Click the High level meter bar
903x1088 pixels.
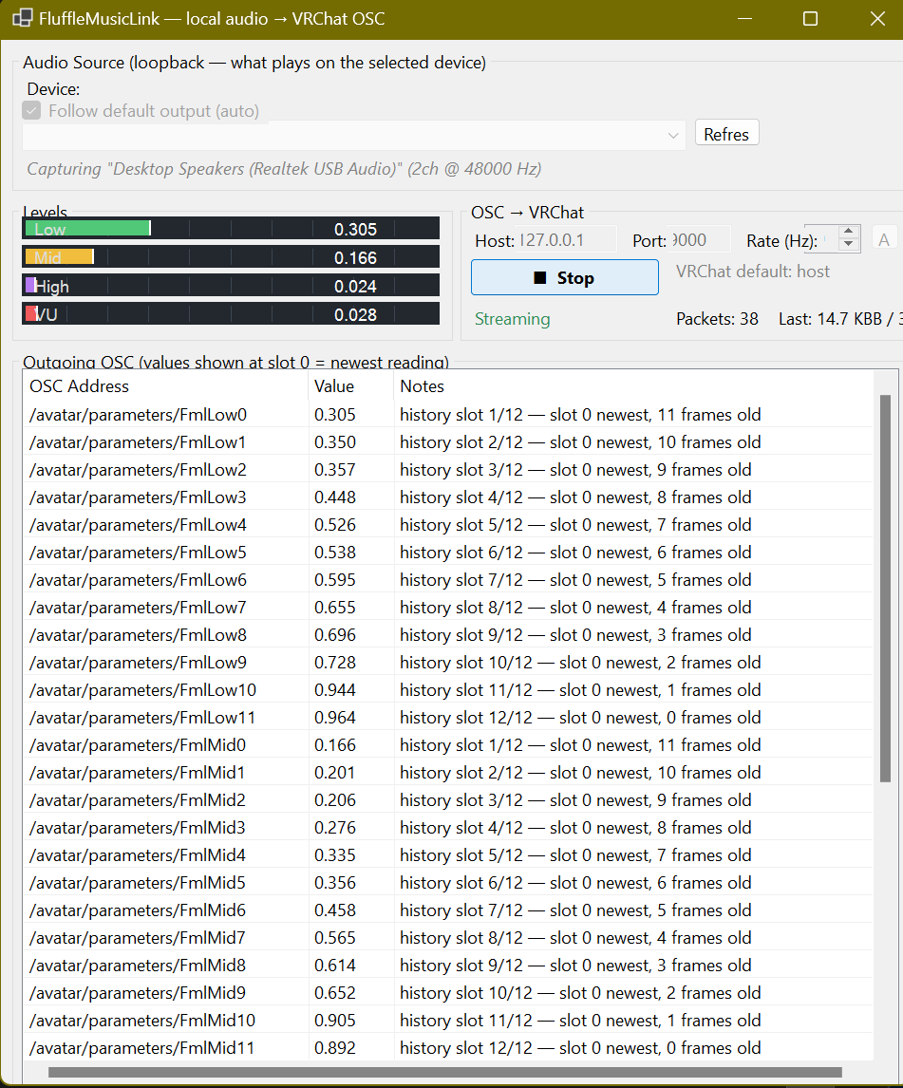tap(231, 286)
